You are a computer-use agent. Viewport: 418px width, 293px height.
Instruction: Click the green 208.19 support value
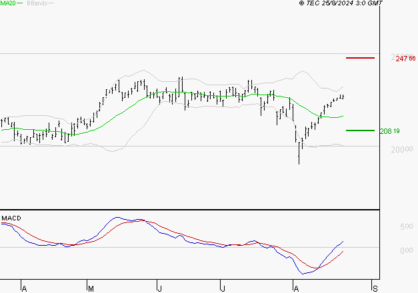(x=389, y=131)
